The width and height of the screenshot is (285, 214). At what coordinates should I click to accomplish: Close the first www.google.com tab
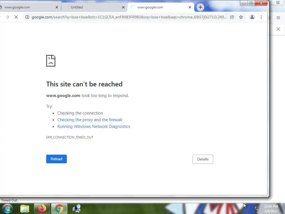[57, 7]
